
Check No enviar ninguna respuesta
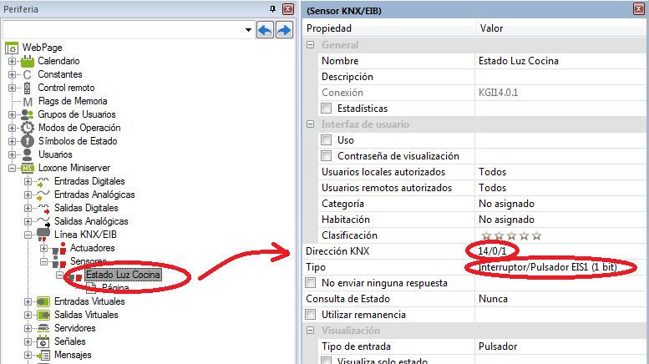(x=312, y=283)
